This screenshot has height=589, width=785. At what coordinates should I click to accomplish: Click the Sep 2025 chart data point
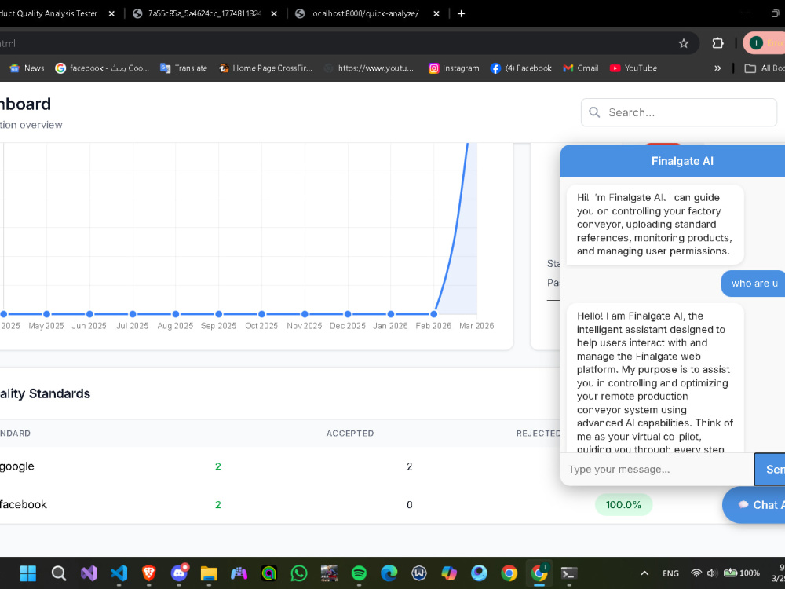(x=218, y=314)
